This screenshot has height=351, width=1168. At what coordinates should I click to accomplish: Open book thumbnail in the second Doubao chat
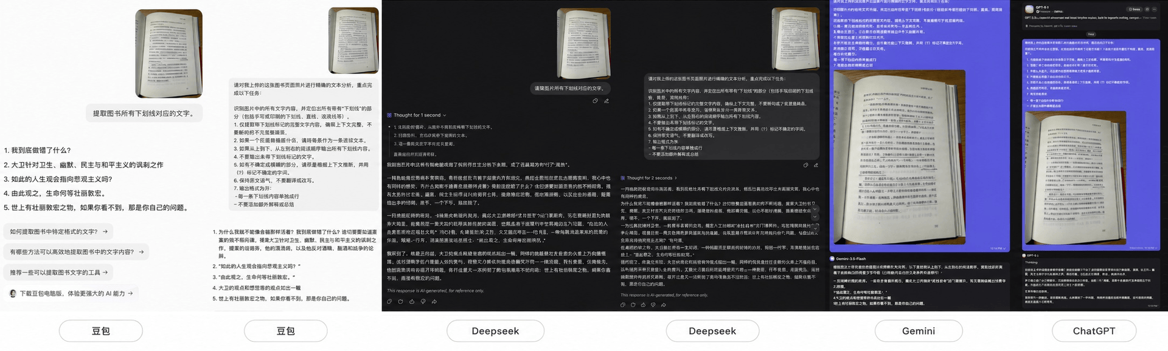(353, 40)
